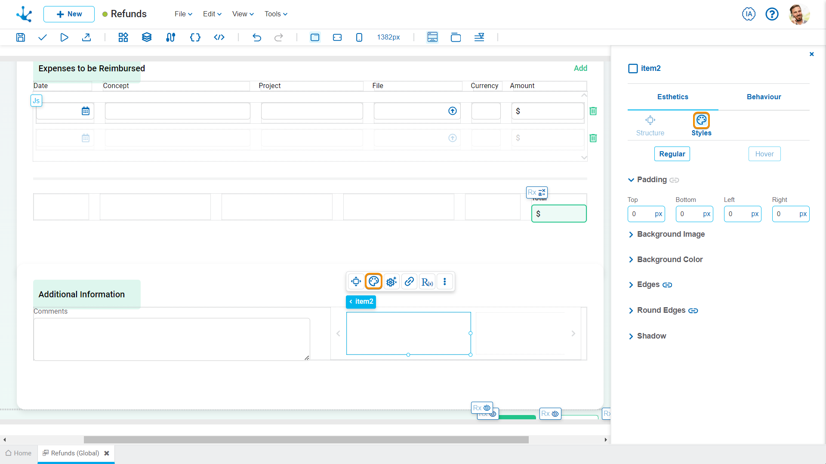
Task: Click the undo arrow icon
Action: coord(256,37)
